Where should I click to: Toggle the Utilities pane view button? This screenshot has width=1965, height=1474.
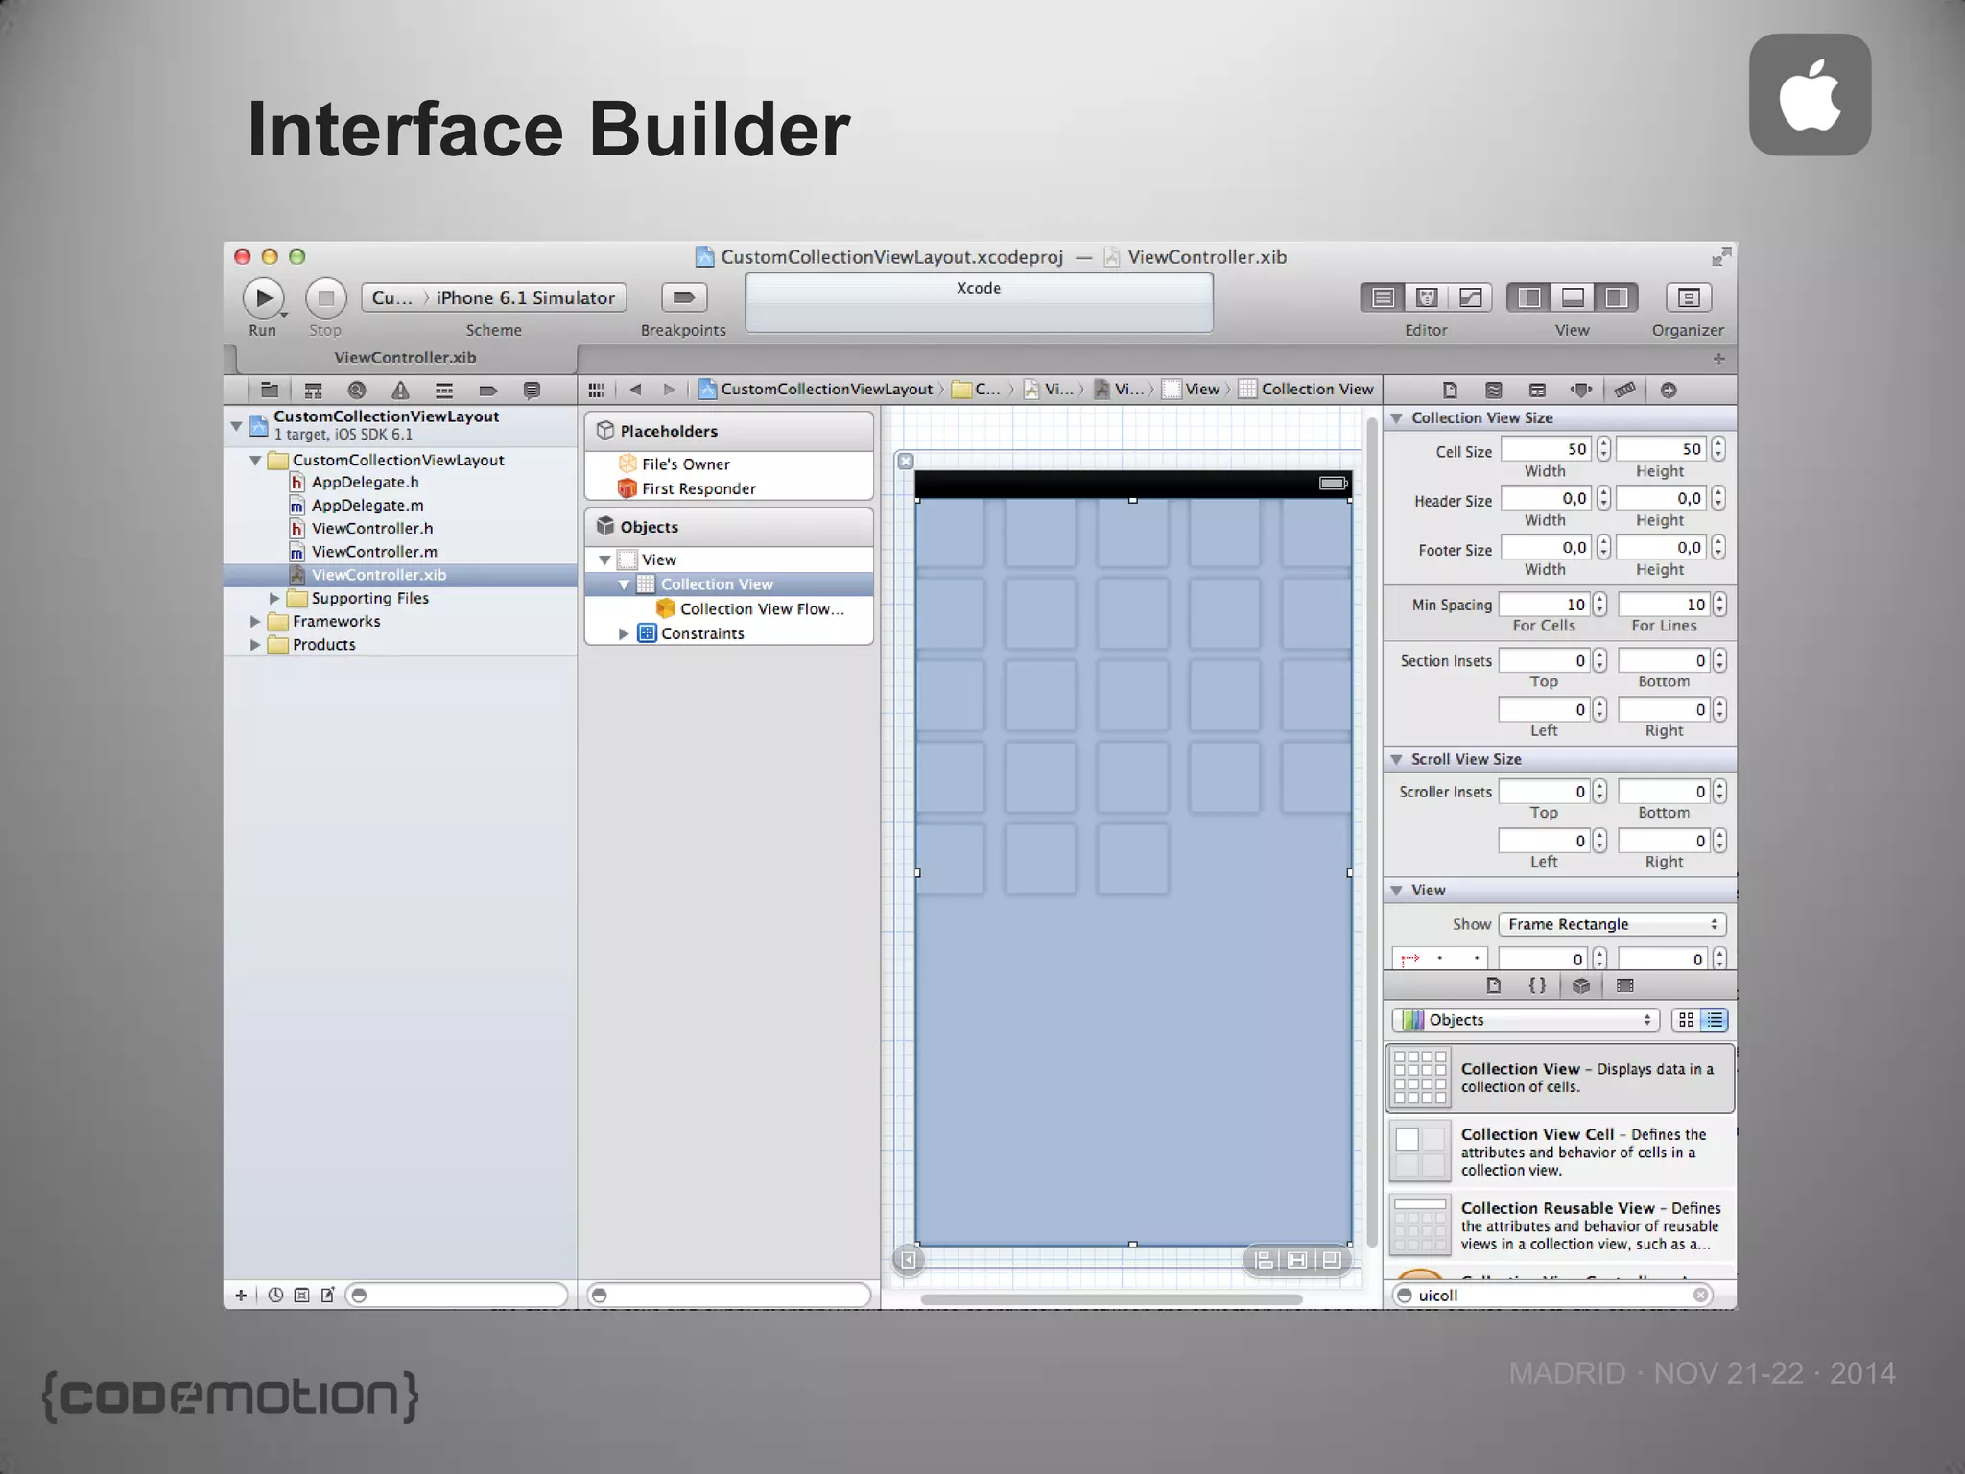coord(1617,297)
